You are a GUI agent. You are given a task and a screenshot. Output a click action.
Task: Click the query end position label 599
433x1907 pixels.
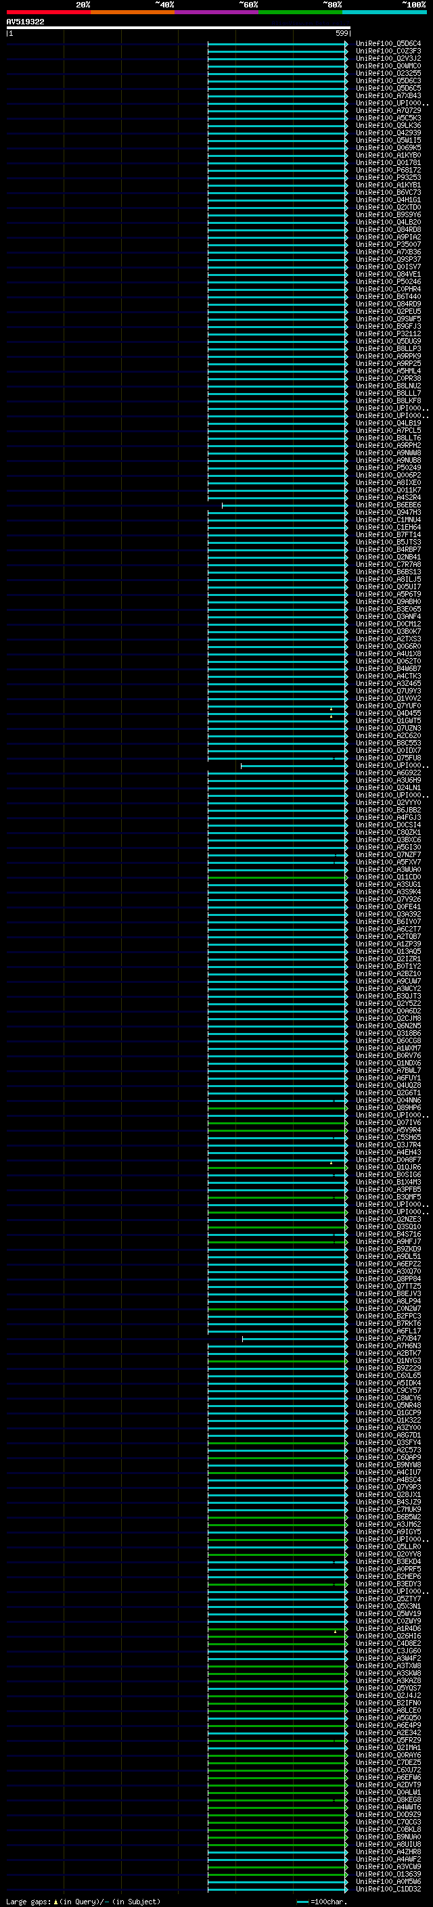[341, 33]
